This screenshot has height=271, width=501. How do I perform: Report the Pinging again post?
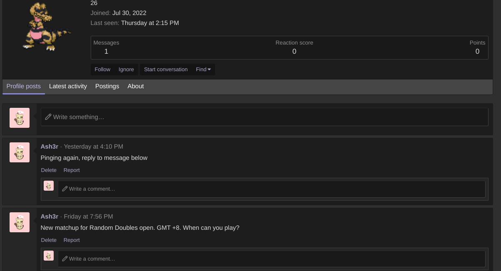click(72, 170)
